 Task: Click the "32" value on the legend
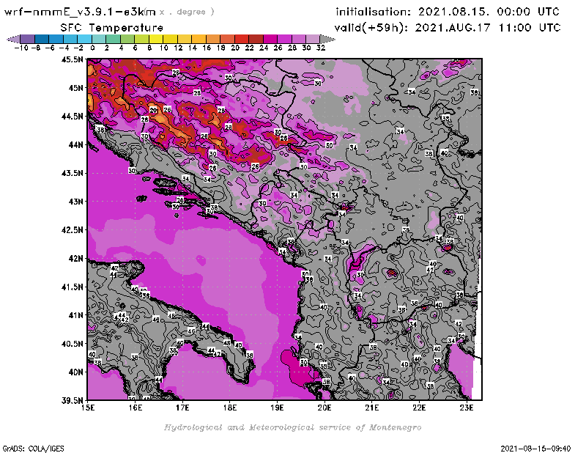tap(321, 48)
